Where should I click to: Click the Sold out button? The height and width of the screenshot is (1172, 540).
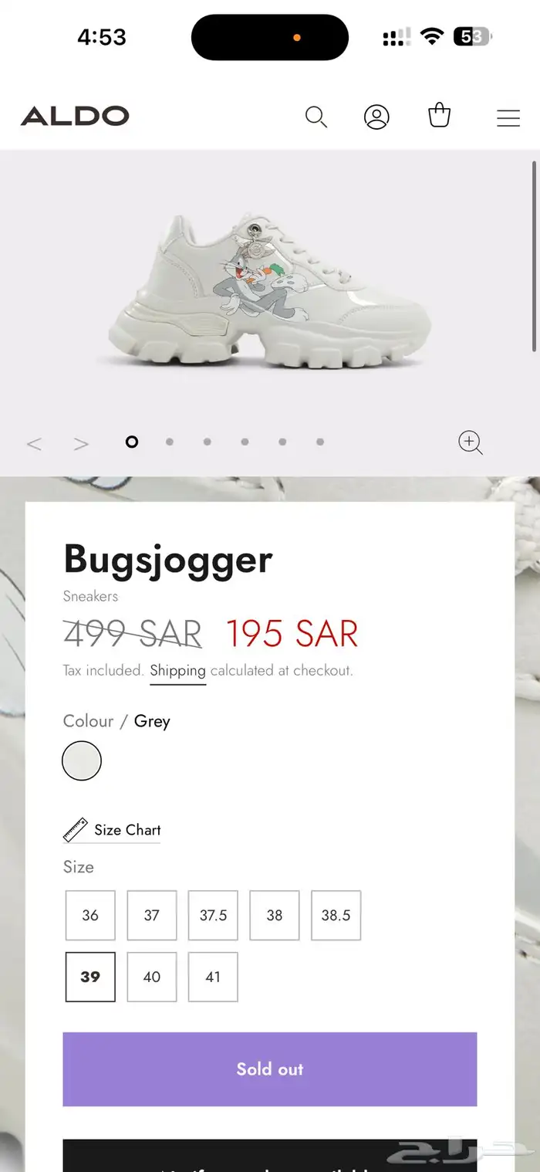click(270, 1069)
